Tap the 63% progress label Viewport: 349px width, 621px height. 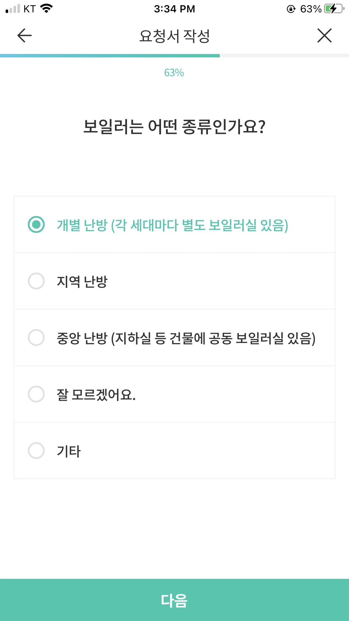coord(174,73)
